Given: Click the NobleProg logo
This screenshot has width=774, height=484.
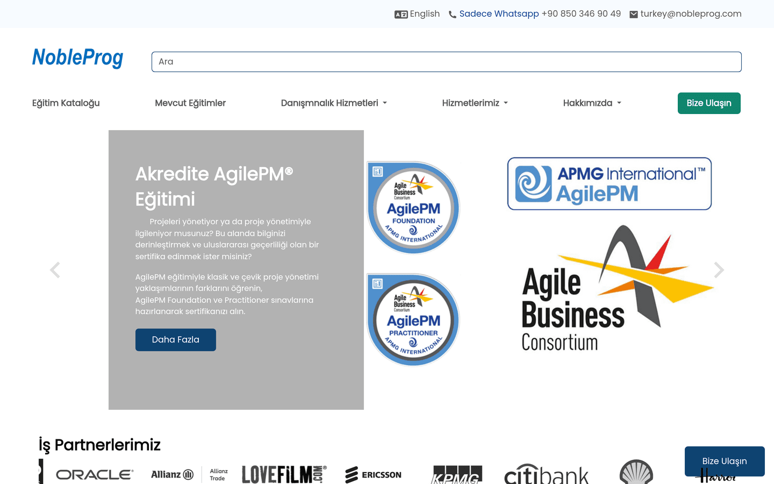Looking at the screenshot, I should (x=78, y=58).
